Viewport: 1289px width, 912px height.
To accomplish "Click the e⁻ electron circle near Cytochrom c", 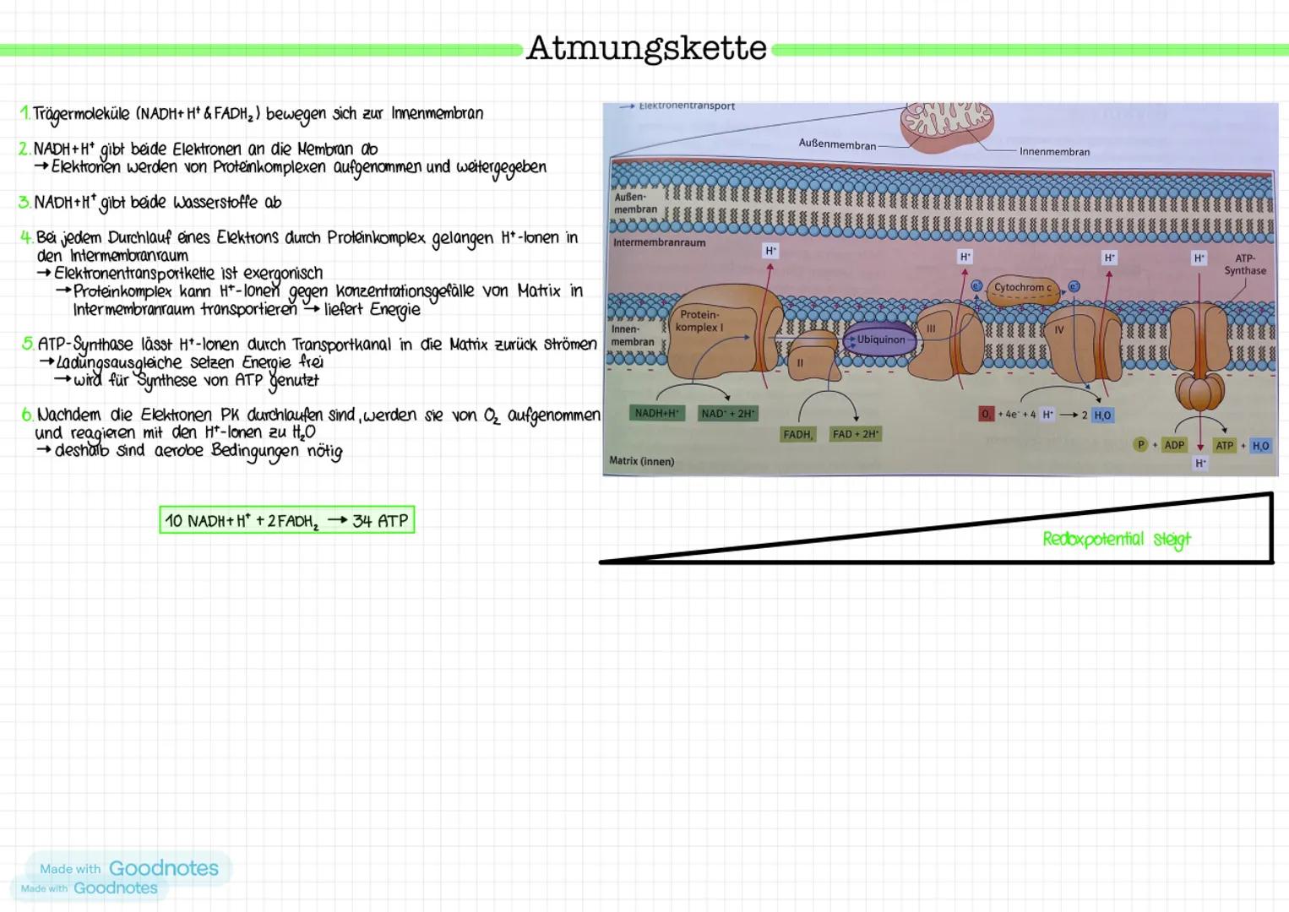I will (x=978, y=287).
